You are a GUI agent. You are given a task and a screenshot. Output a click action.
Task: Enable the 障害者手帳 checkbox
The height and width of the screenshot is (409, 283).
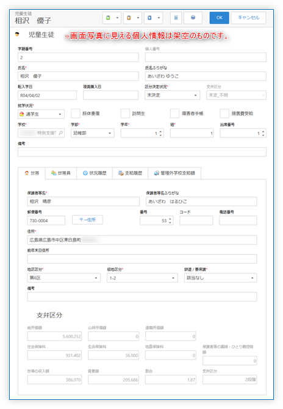[174, 114]
